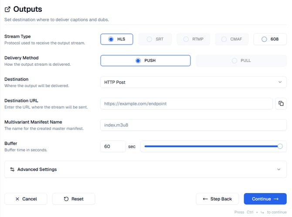
Task: Select the 608 stream type
Action: 270,39
